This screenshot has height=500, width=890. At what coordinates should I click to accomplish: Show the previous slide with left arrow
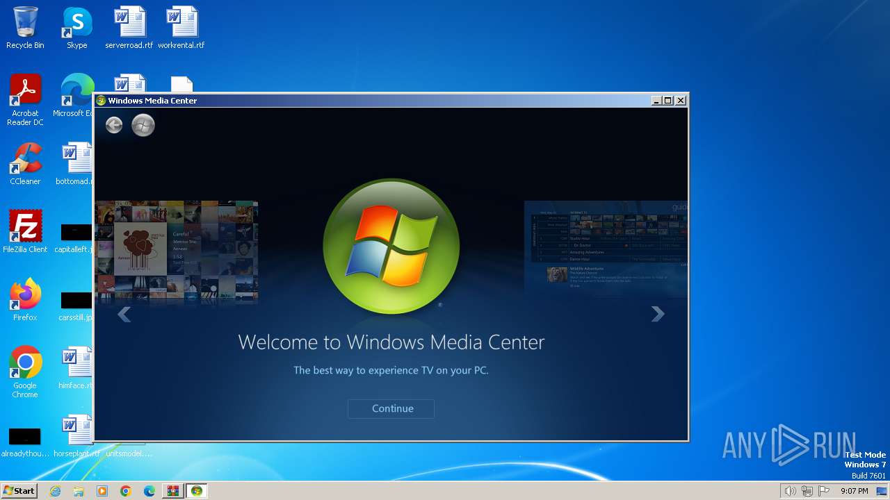click(124, 315)
